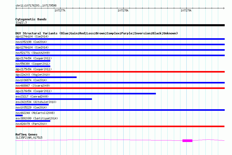This screenshot has width=232, height=155.
Task: Click the 107177k ruler tick label
Action: coord(60,10)
